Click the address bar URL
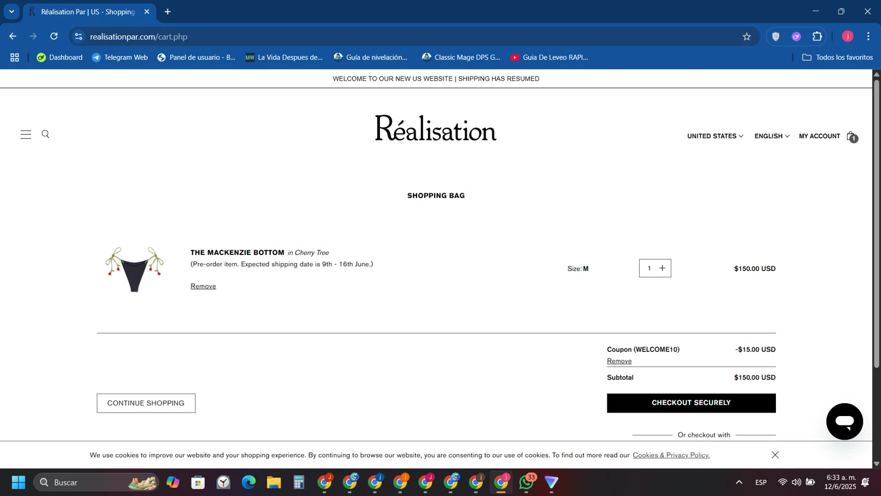 click(139, 36)
